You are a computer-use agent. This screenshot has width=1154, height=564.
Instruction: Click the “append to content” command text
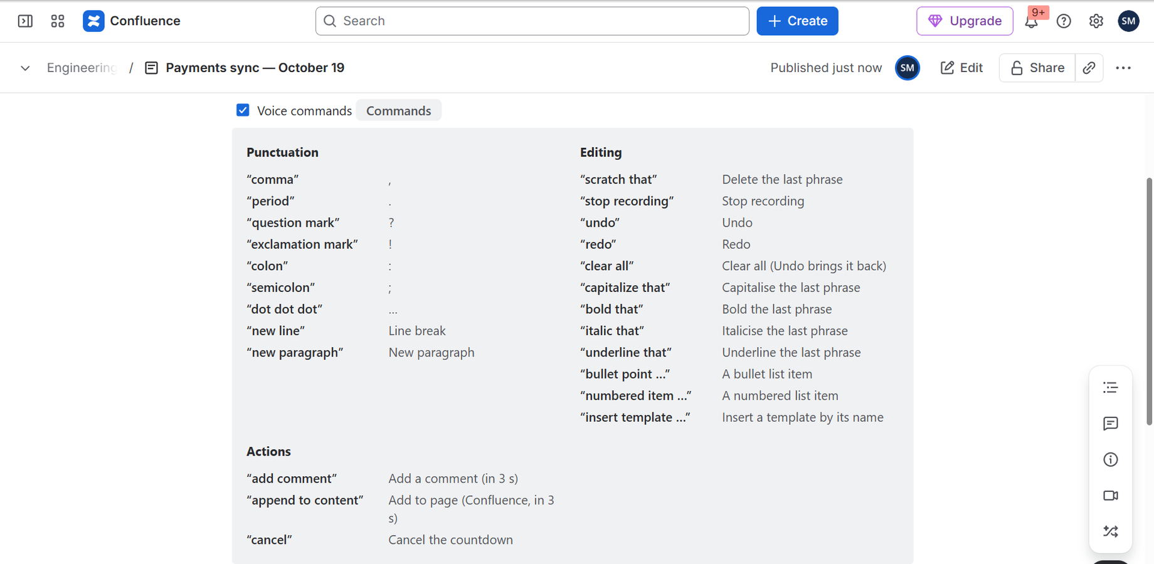[305, 500]
